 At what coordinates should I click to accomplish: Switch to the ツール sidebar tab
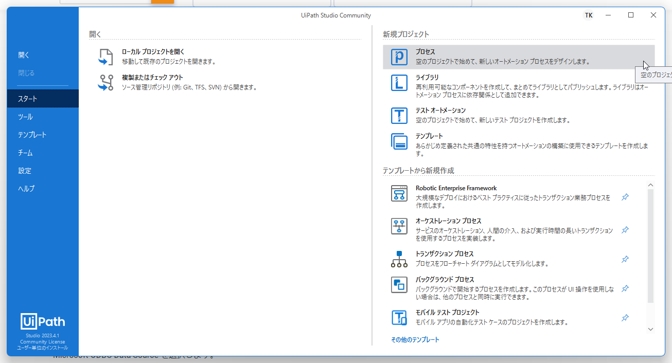[x=43, y=117]
